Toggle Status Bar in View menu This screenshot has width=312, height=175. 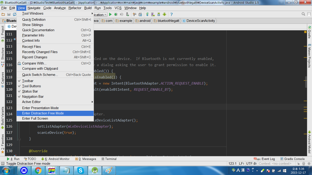[x=55, y=91]
